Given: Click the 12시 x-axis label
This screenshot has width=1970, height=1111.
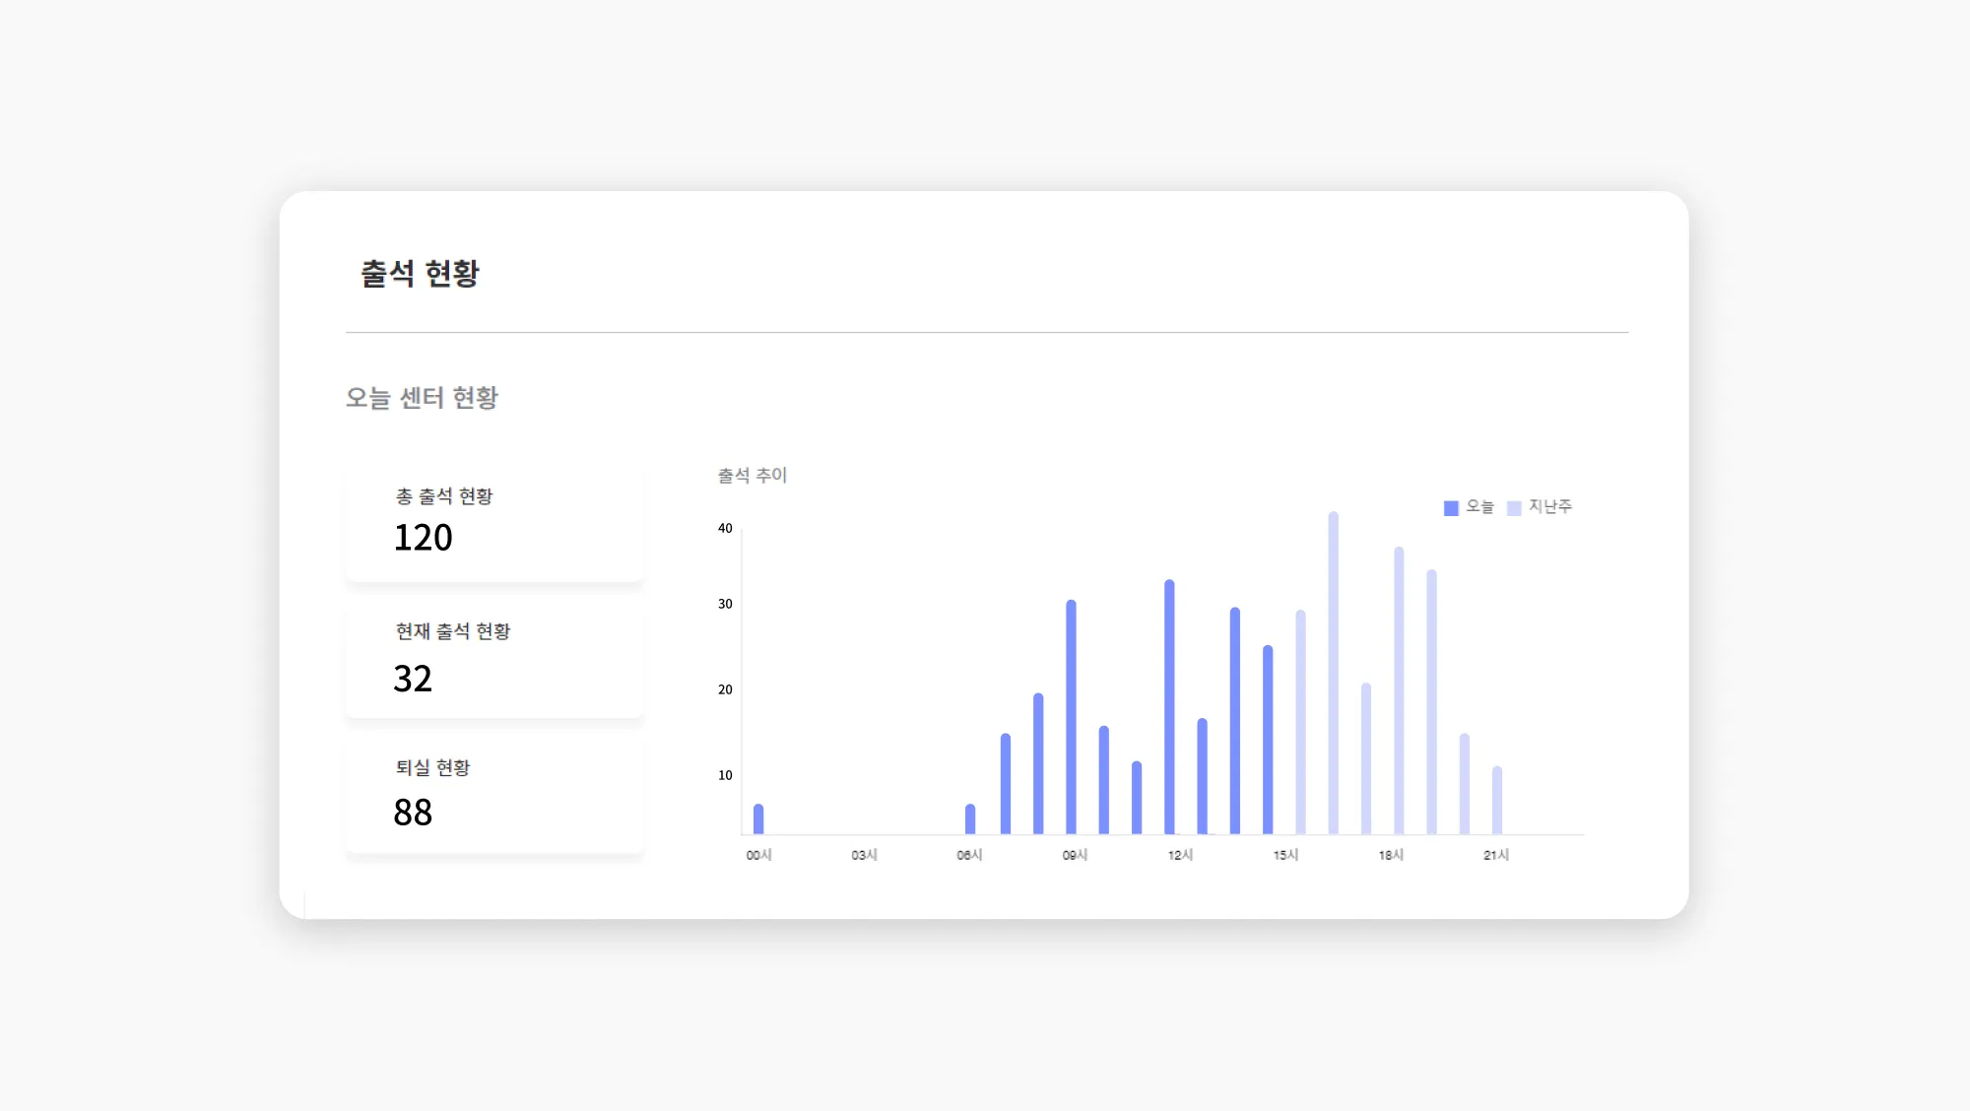Looking at the screenshot, I should [1180, 855].
